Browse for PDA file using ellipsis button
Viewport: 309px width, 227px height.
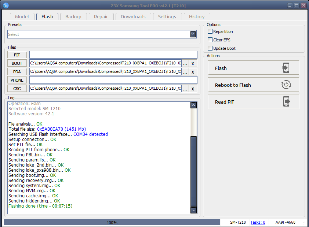pyautogui.click(x=185, y=72)
